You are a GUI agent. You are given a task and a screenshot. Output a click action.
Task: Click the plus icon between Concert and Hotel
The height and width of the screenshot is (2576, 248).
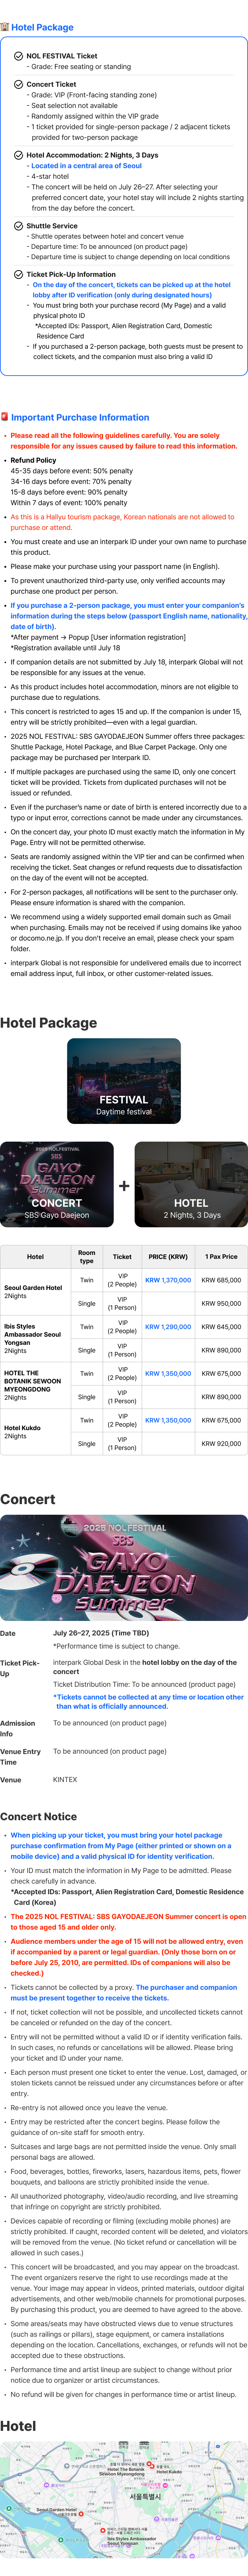coord(124,1186)
